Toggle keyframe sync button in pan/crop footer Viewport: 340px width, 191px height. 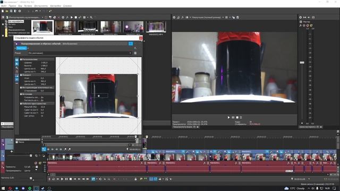[x=44, y=149]
